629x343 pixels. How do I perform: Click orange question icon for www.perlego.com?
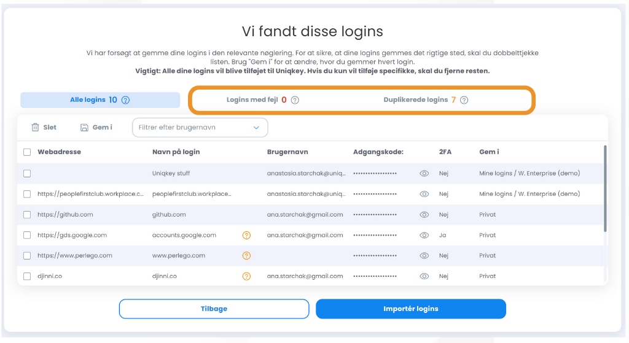pos(247,256)
